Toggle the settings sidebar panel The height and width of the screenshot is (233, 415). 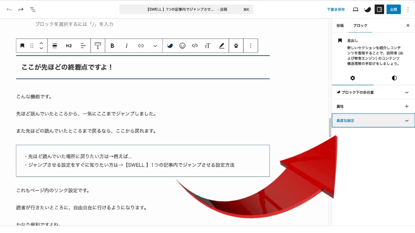(379, 10)
